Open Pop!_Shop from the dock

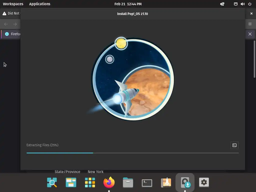pyautogui.click(x=166, y=182)
